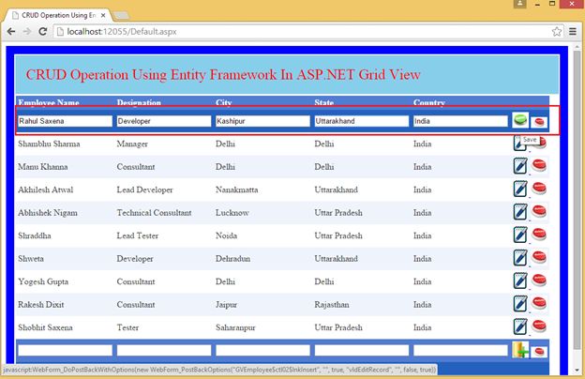Delete the Shweta record

click(x=539, y=257)
